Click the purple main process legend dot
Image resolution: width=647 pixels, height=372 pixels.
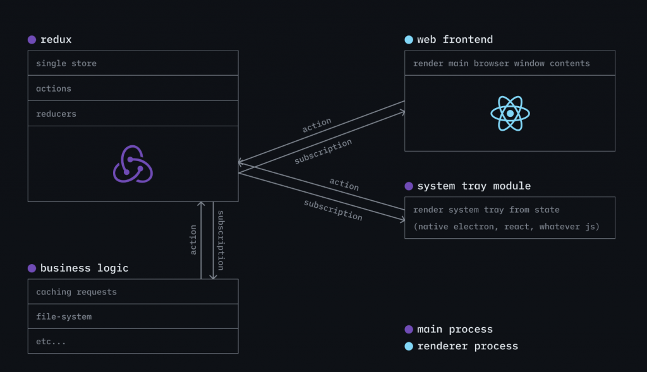click(409, 329)
